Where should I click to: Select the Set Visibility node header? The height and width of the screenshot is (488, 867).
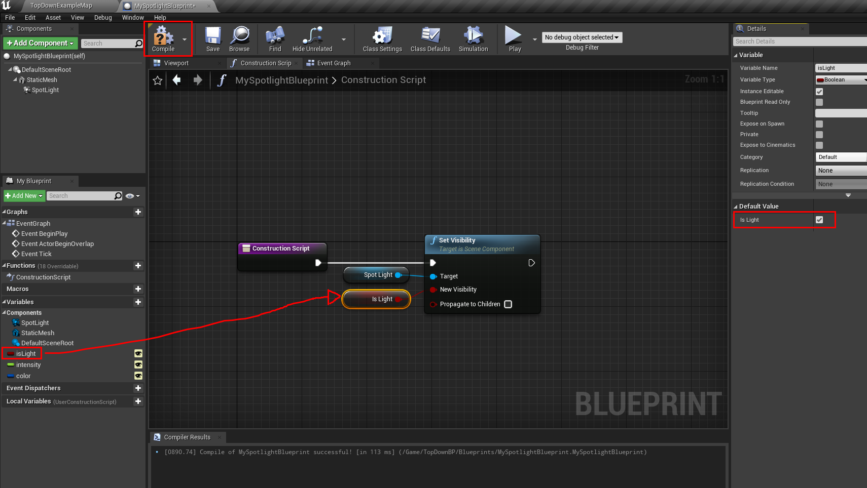482,245
